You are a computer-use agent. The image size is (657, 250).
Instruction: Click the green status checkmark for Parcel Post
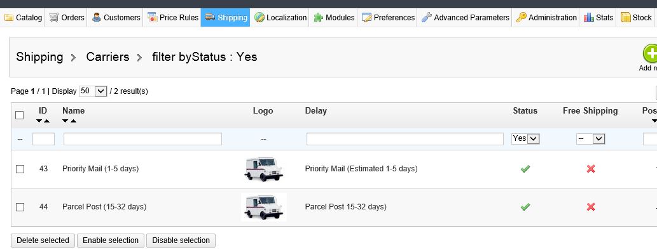click(525, 207)
